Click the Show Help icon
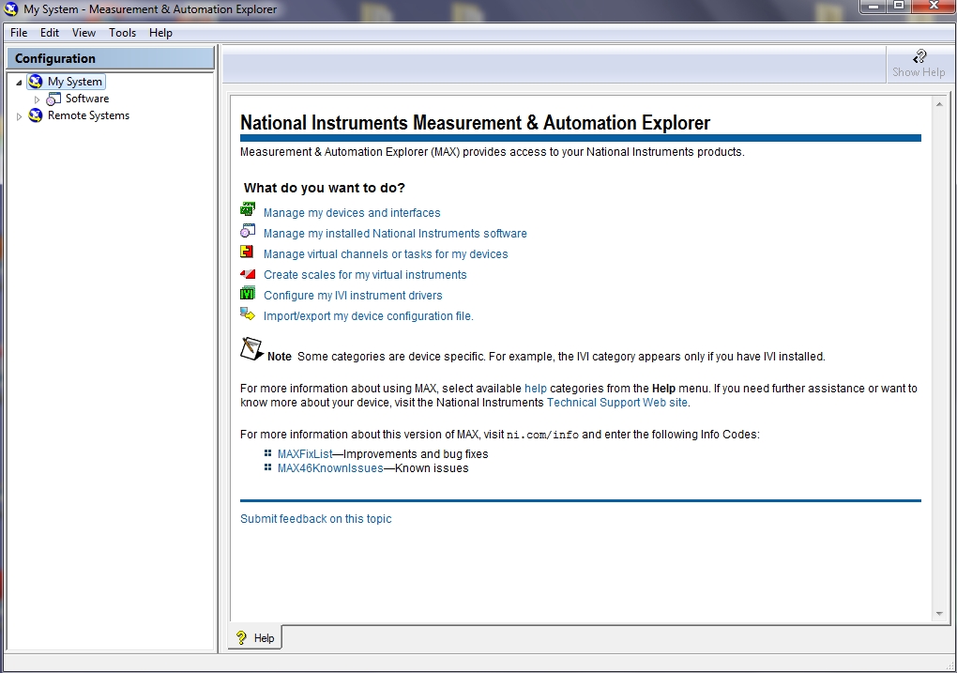957x673 pixels. point(919,57)
